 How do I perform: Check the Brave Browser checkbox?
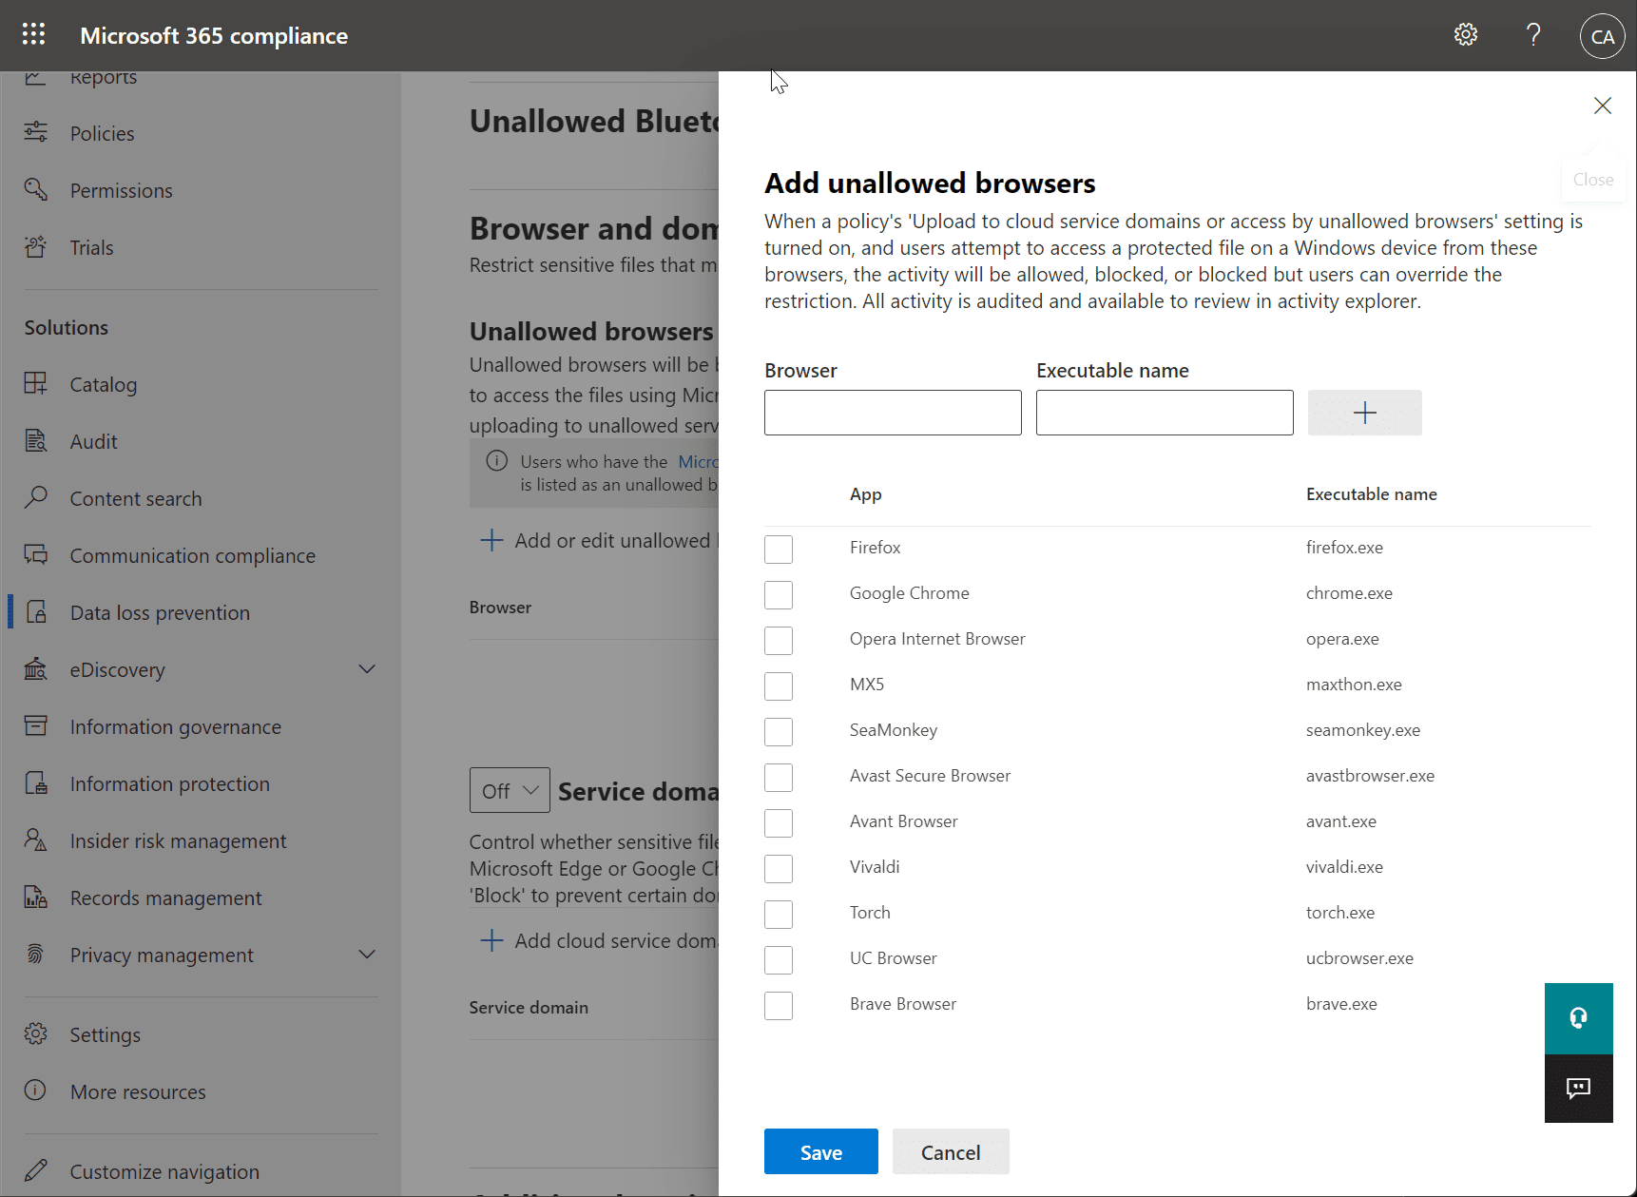pyautogui.click(x=778, y=1006)
